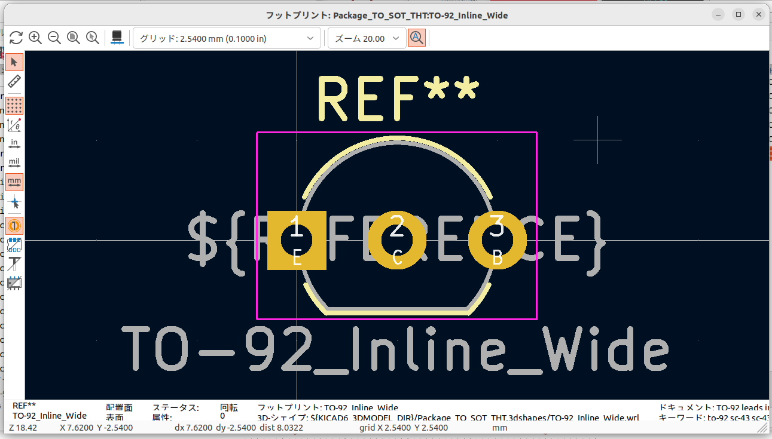
Task: Open the grid size 2.5400 mm dropdown
Action: point(227,38)
